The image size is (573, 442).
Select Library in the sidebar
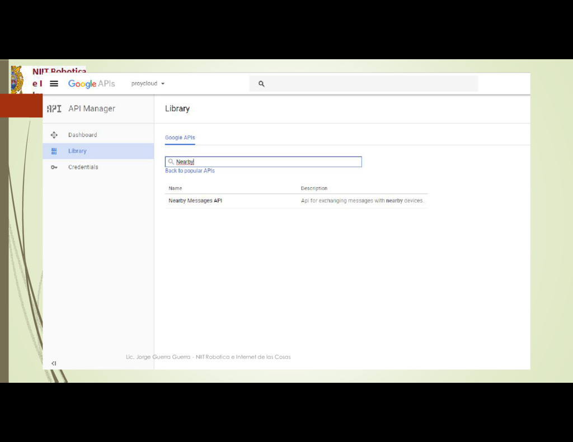click(x=98, y=151)
